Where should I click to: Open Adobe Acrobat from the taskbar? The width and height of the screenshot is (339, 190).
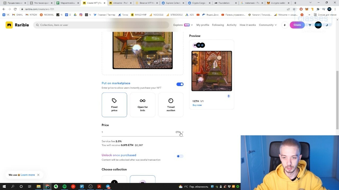[x=99, y=187]
